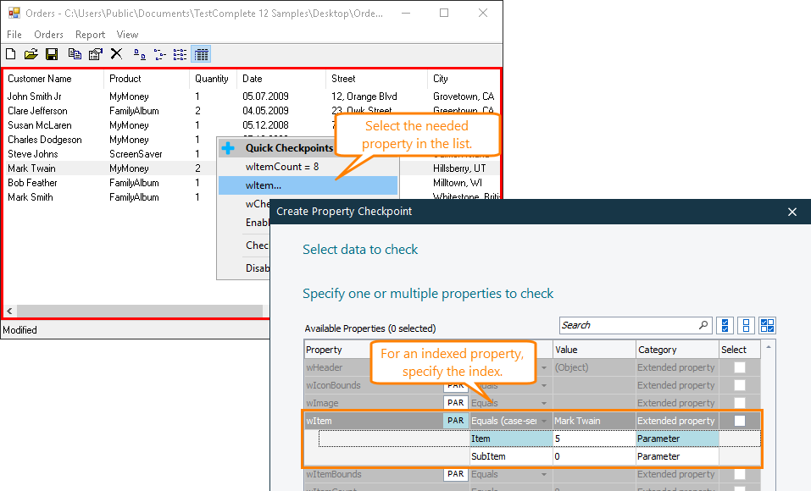The width and height of the screenshot is (811, 491).
Task: Open the condition dropdown for wIconBounds
Action: [x=543, y=384]
